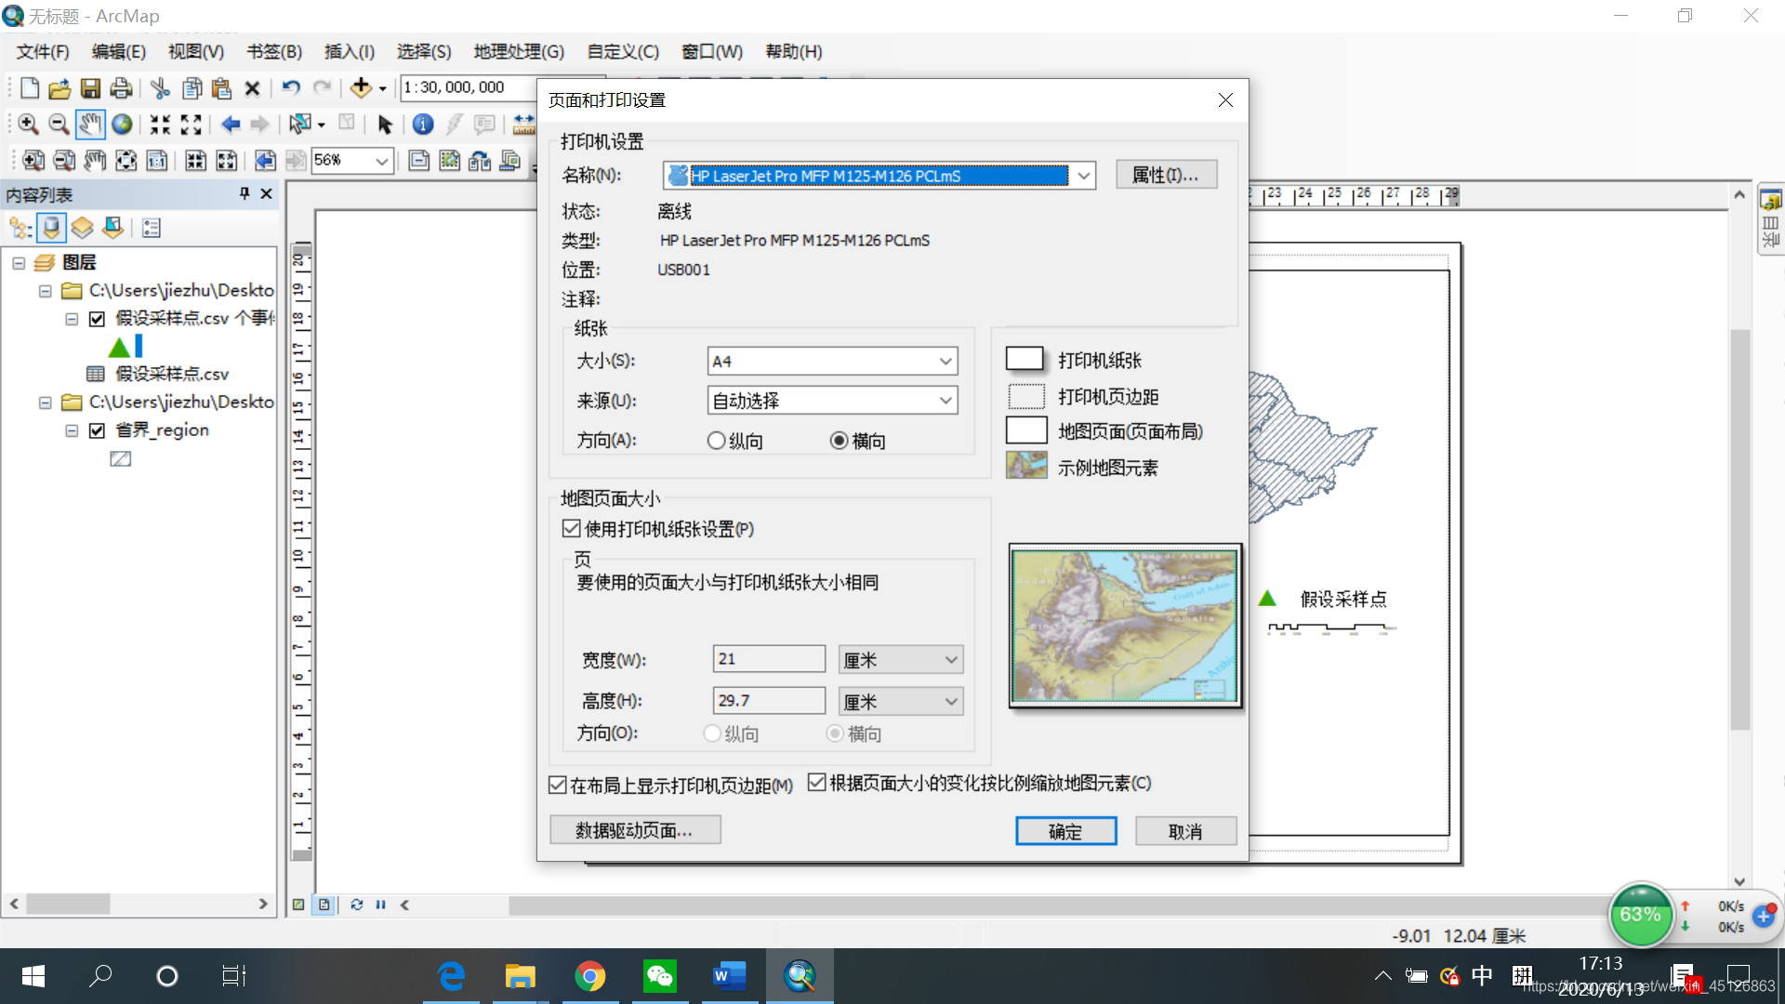Open the 插入 menu

[x=349, y=52]
